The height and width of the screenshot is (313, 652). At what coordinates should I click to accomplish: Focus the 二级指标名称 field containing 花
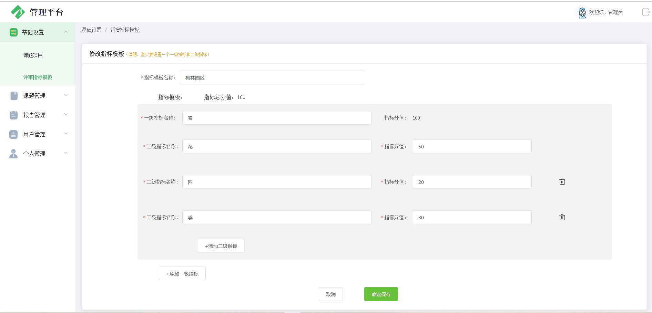pyautogui.click(x=277, y=146)
